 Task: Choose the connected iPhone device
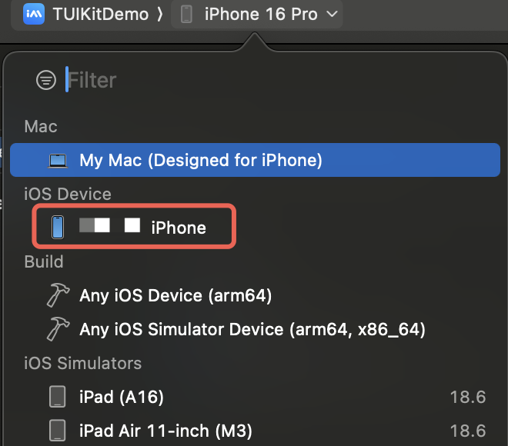134,226
